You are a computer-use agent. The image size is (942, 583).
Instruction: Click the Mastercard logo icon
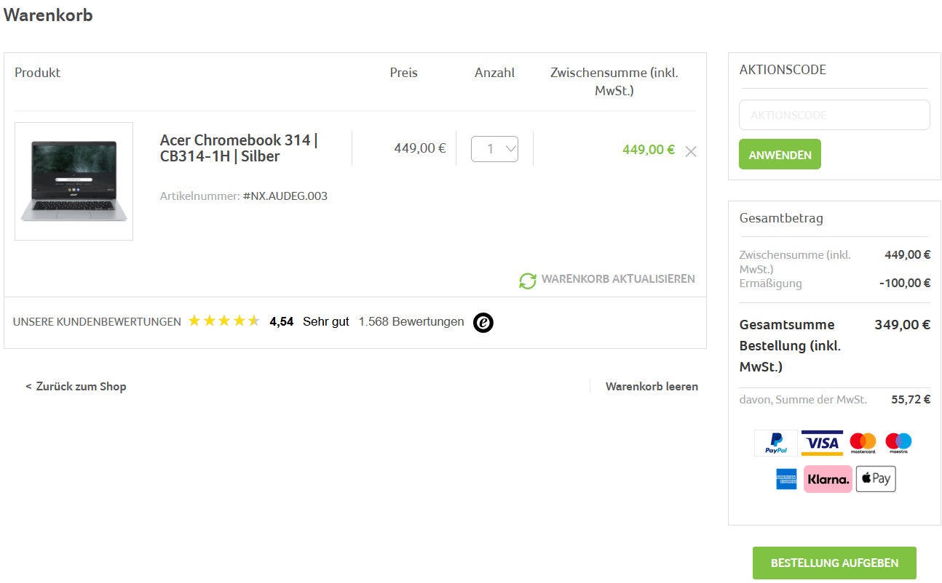click(863, 443)
